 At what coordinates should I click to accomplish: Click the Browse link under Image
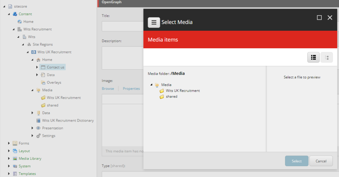click(x=108, y=88)
